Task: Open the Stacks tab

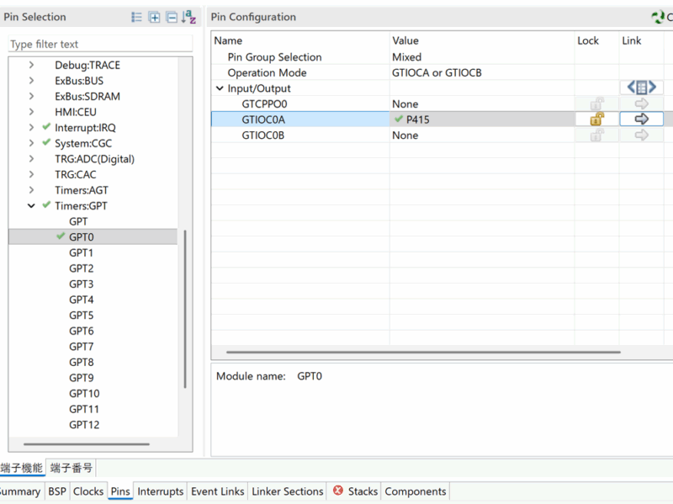Action: click(355, 491)
